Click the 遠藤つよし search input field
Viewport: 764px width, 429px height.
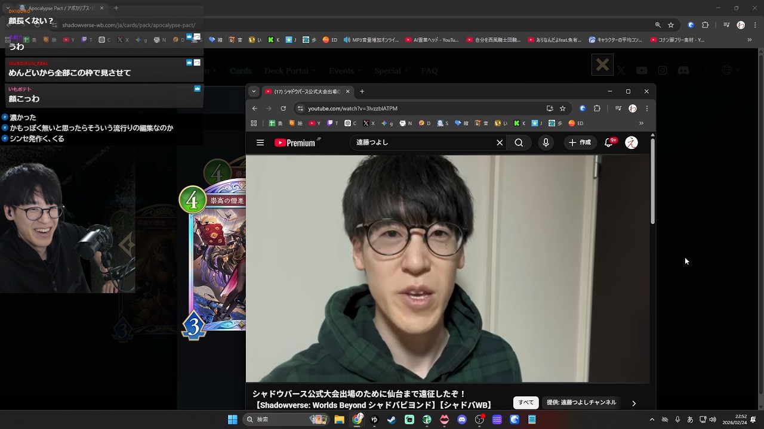click(x=424, y=142)
